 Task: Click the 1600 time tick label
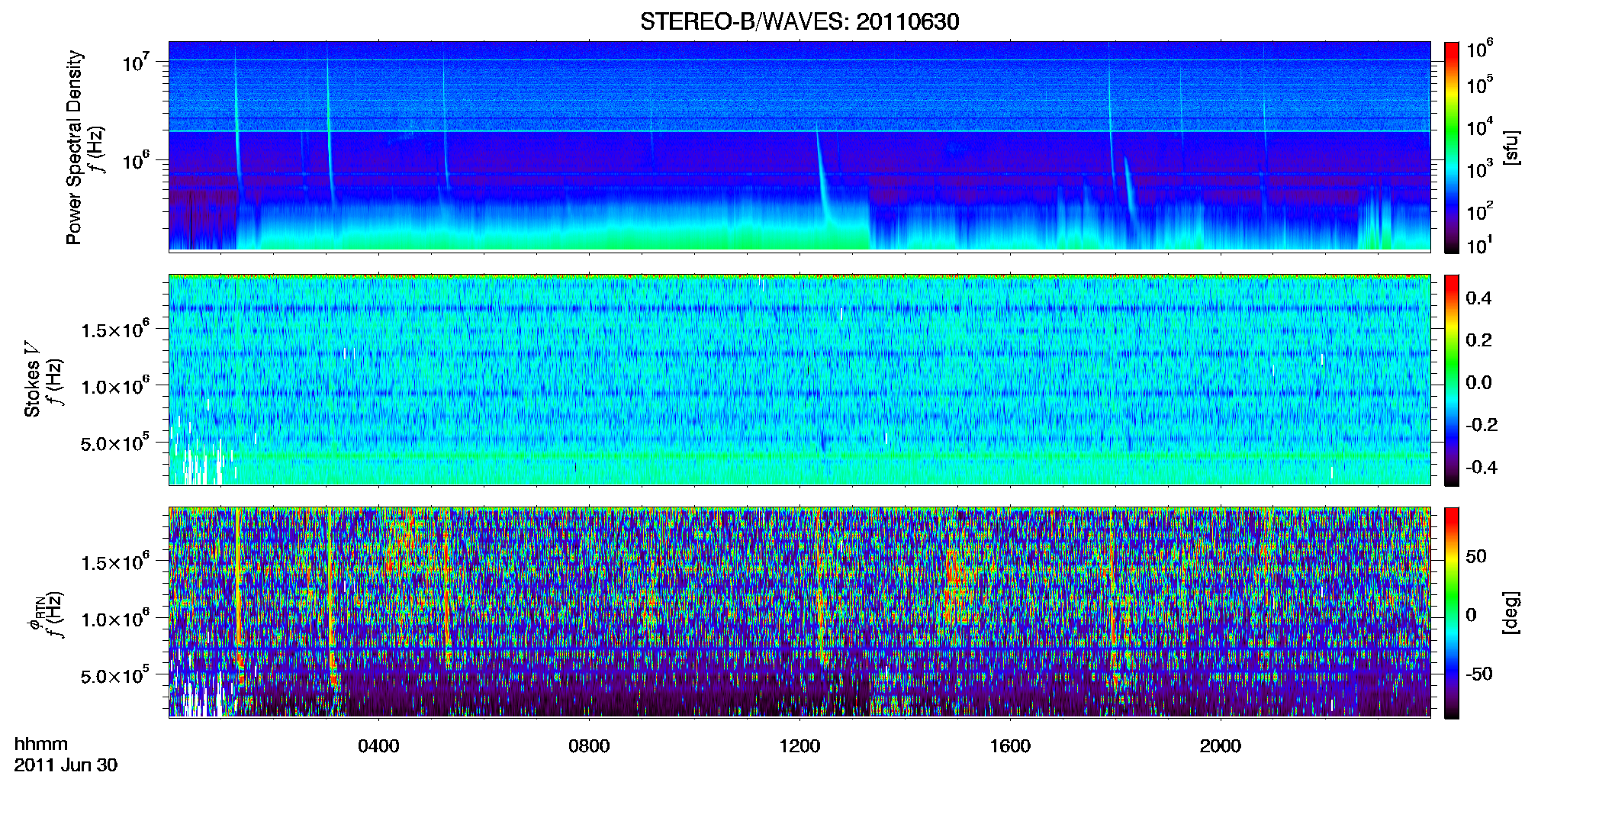[1010, 746]
